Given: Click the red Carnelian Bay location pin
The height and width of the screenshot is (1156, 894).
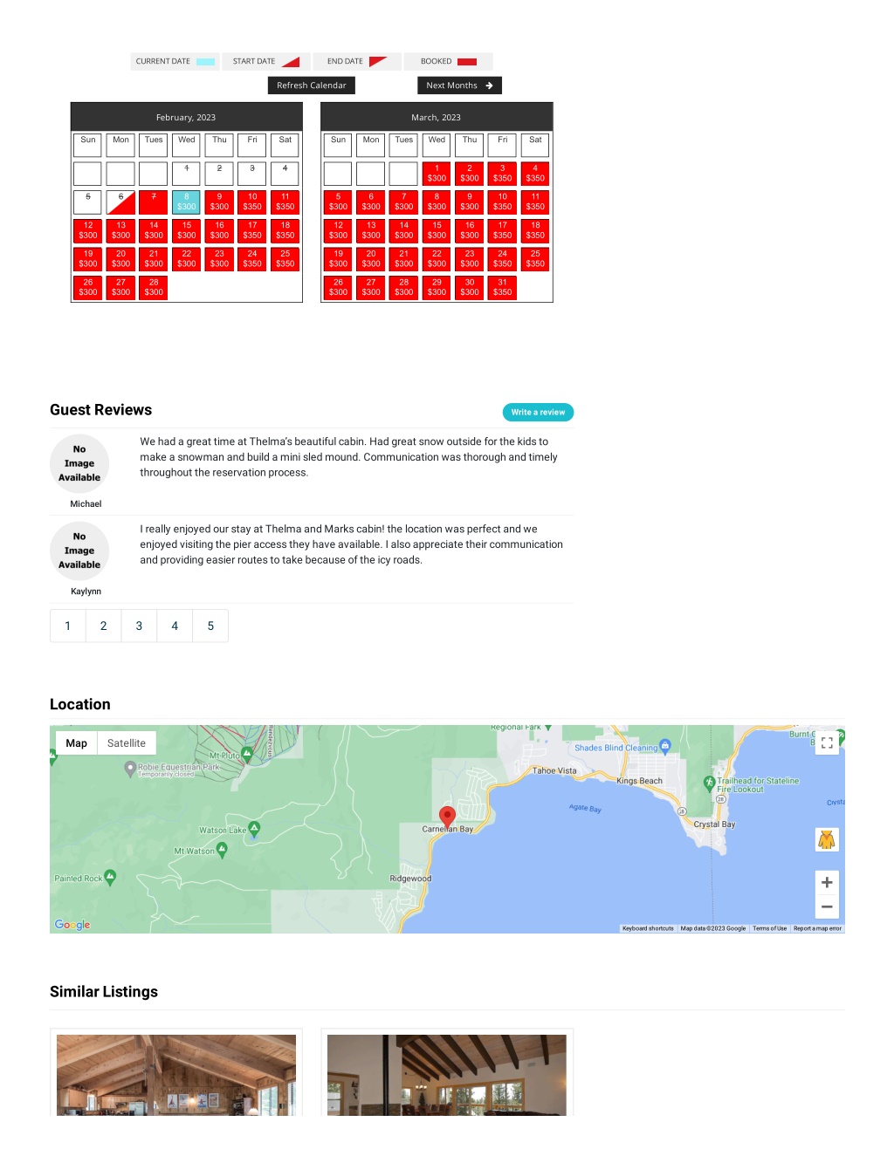Looking at the screenshot, I should 447,817.
